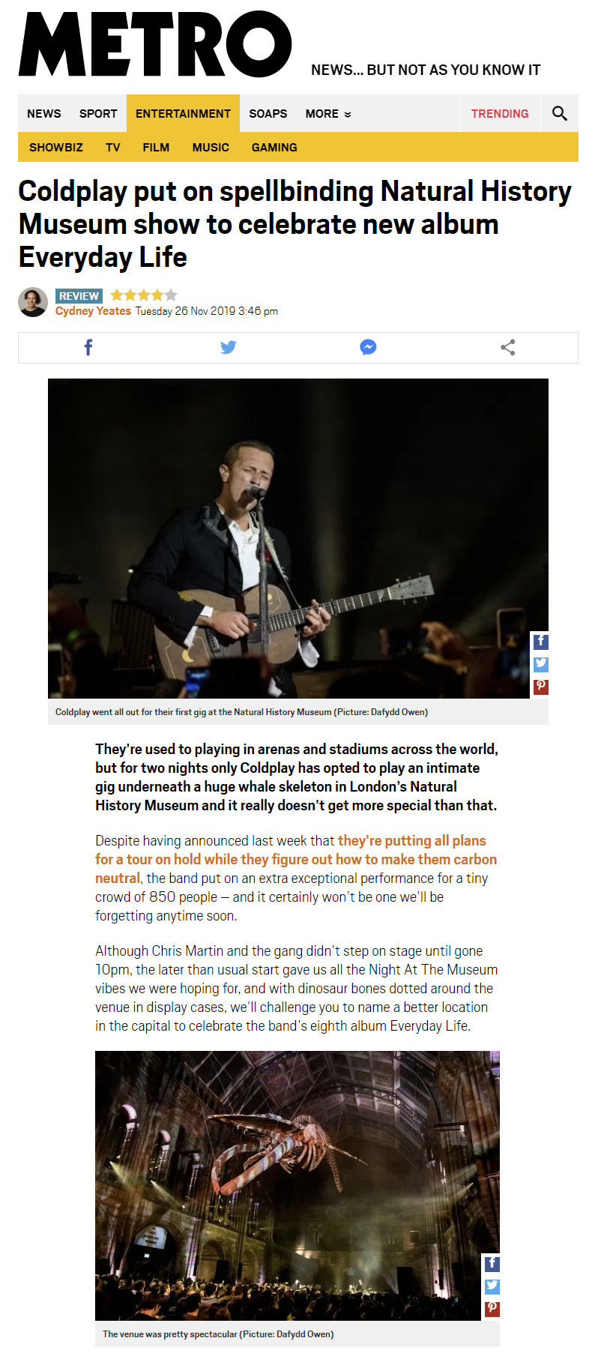Follow the carbon neutral tour link
This screenshot has width=598, height=1356.
[x=296, y=859]
